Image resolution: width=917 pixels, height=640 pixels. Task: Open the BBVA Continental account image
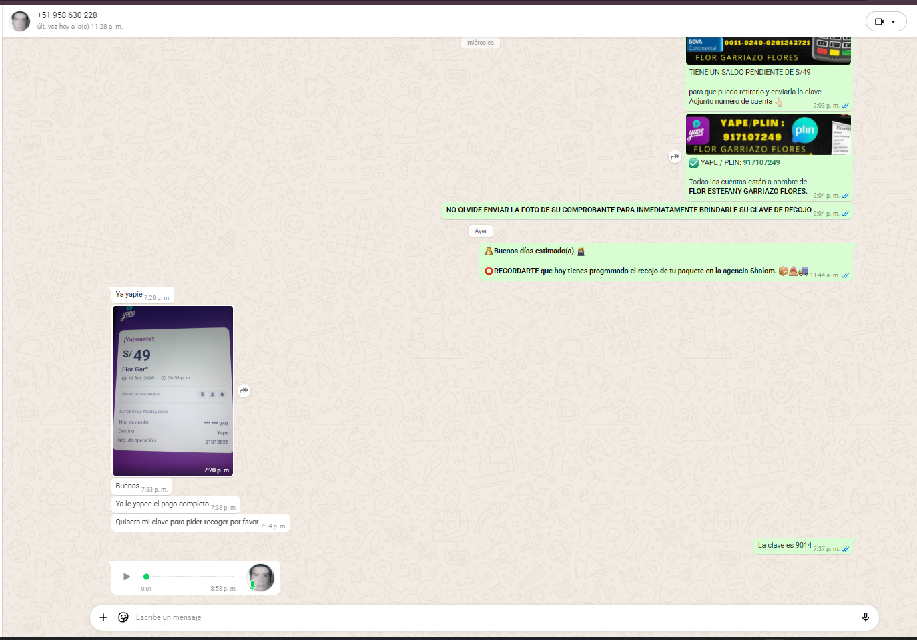click(x=768, y=51)
